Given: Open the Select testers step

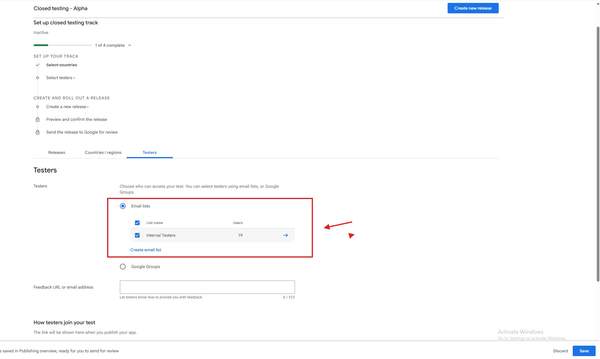Looking at the screenshot, I should (x=60, y=78).
